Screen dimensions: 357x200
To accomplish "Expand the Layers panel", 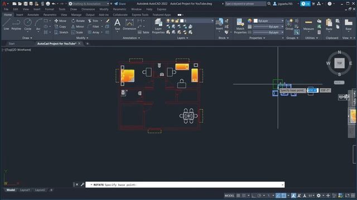I will point(182,38).
